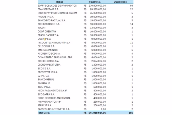The image size is (172, 115).
Task: Click the 2.674.032,96 value cell
Action: (x=99, y=61)
